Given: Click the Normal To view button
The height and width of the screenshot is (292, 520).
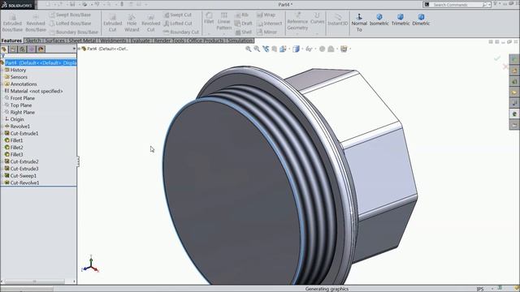Looking at the screenshot, I should pyautogui.click(x=359, y=23).
